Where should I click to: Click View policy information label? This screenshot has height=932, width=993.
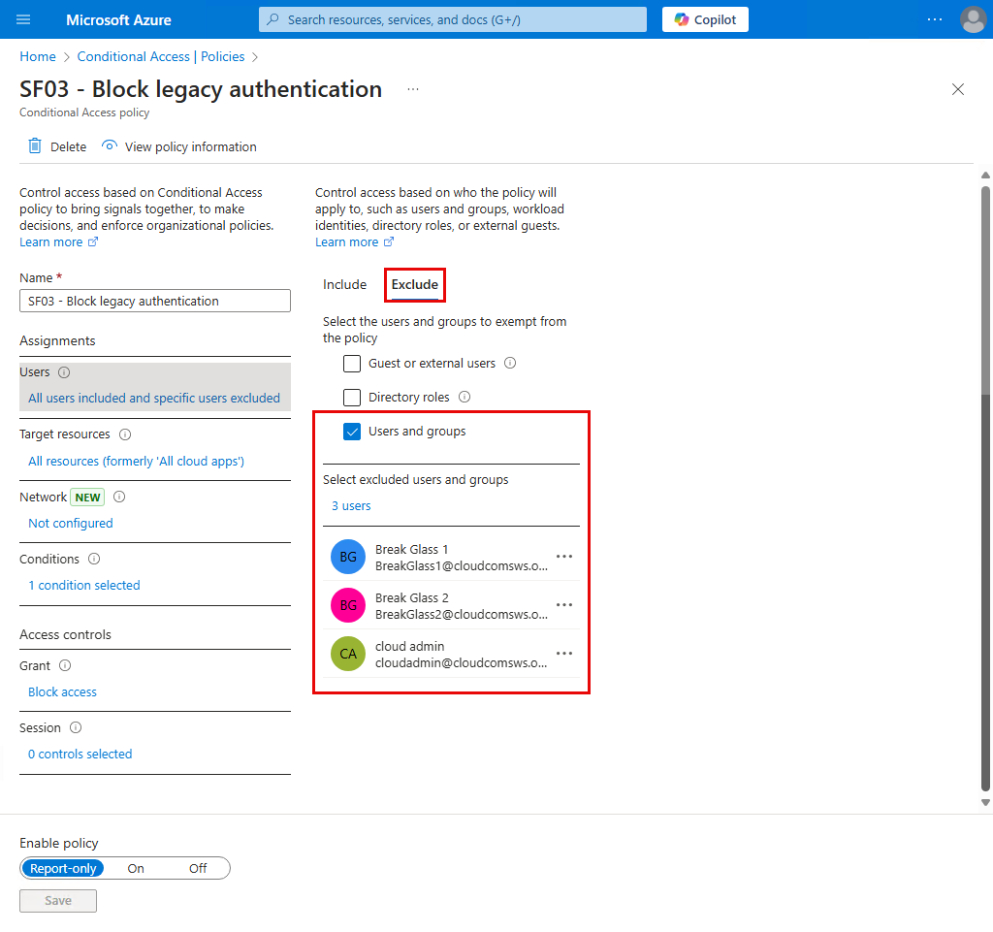pos(191,146)
